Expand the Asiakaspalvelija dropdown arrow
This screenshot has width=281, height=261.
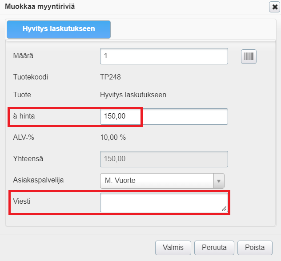(218, 181)
